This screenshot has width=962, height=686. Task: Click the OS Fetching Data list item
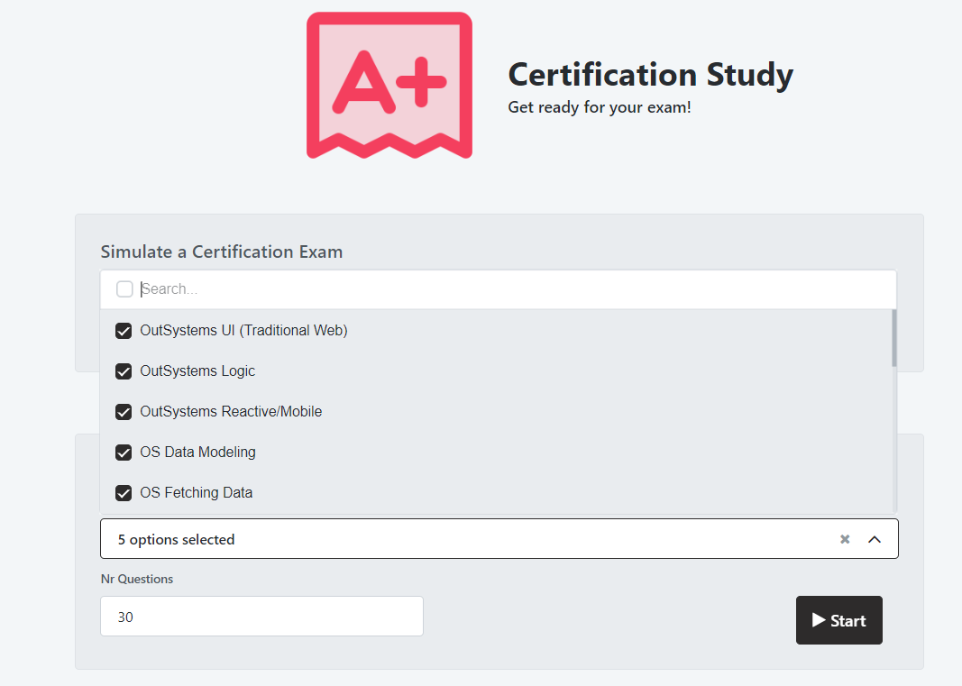[x=197, y=493]
